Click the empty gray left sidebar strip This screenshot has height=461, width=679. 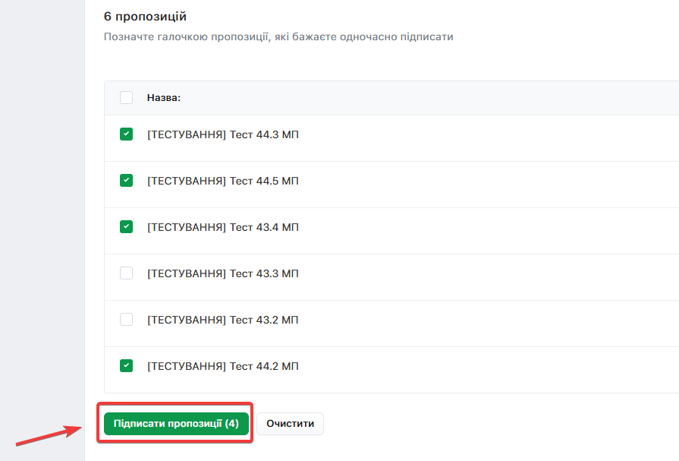(42, 228)
